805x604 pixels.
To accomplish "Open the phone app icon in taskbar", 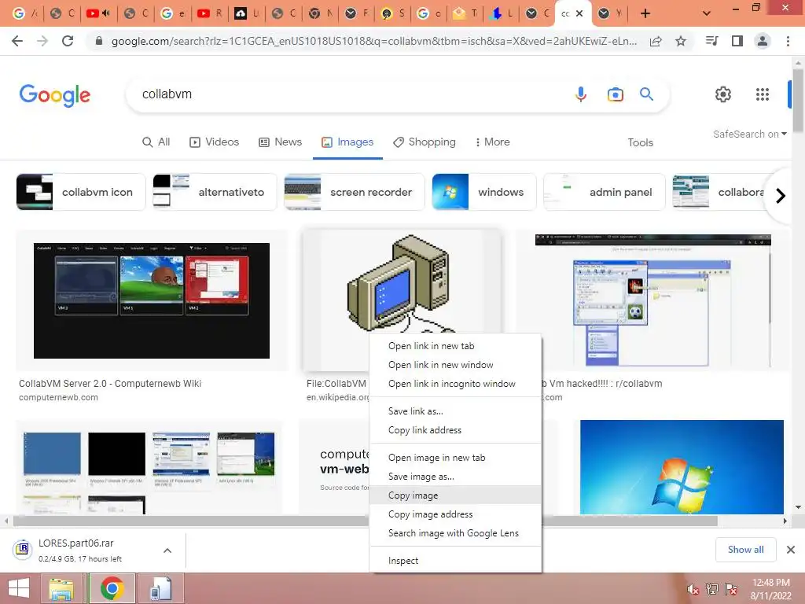I will pos(160,588).
